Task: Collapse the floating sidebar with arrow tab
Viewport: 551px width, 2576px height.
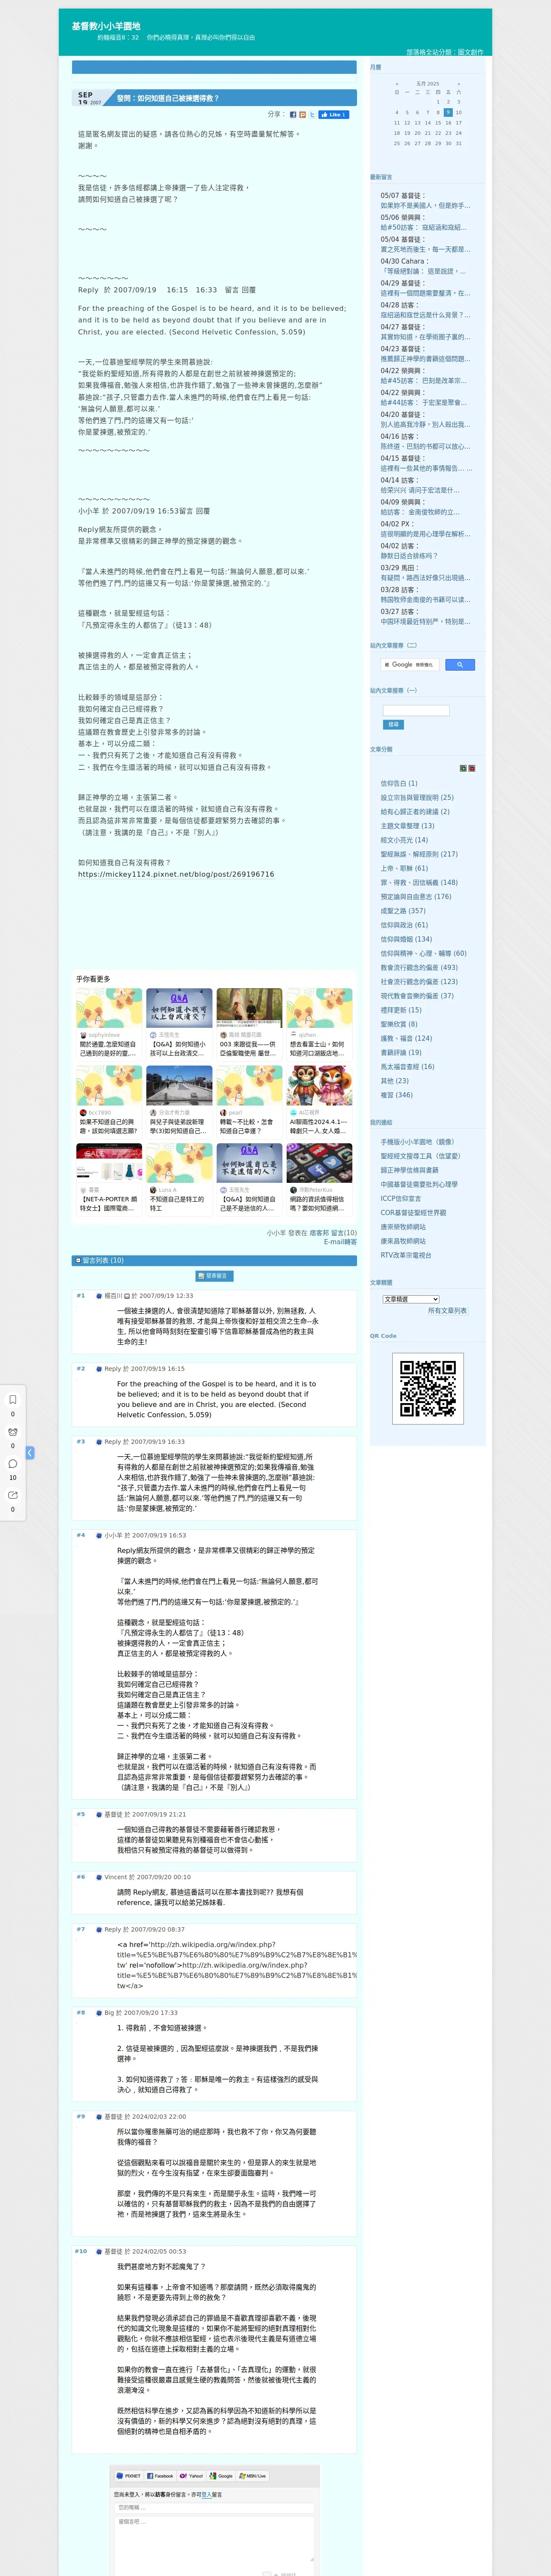Action: coord(30,1452)
